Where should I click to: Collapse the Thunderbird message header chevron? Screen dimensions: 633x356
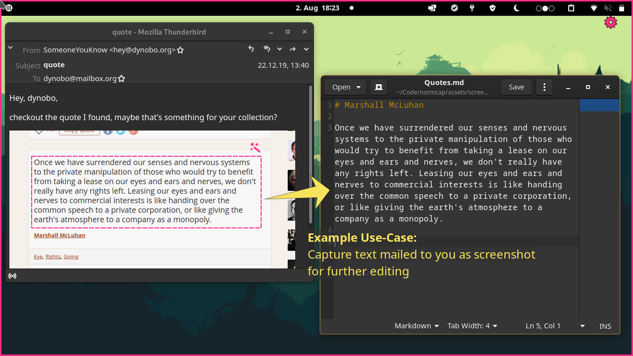[10, 47]
